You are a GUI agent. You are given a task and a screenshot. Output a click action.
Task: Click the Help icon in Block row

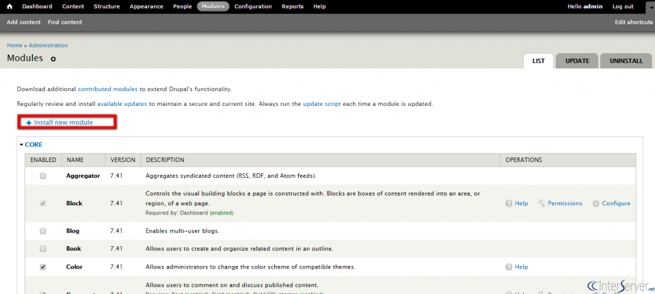tap(509, 203)
